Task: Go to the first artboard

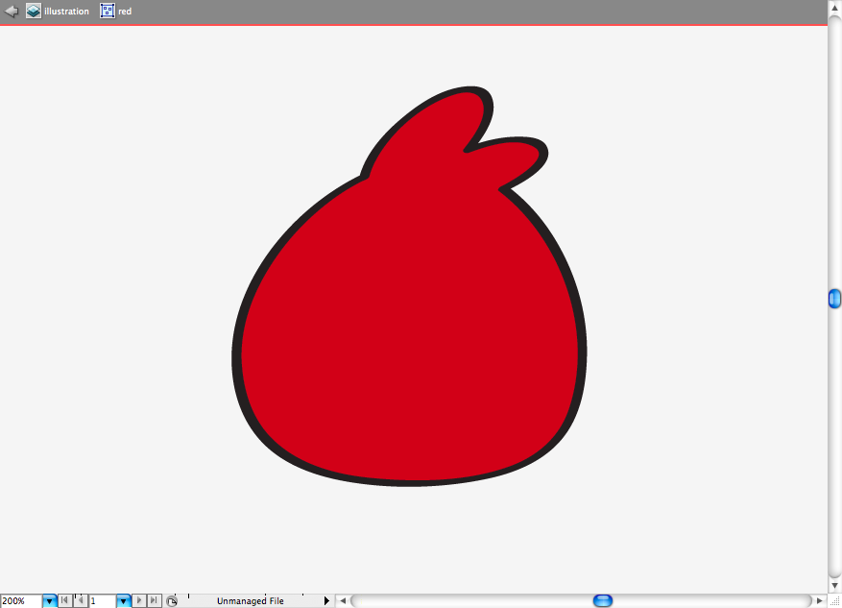Action: (64, 600)
